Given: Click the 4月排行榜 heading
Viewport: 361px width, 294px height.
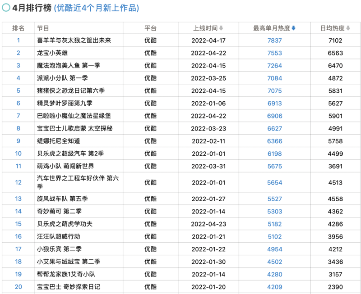Looking at the screenshot, I should pos(32,8).
